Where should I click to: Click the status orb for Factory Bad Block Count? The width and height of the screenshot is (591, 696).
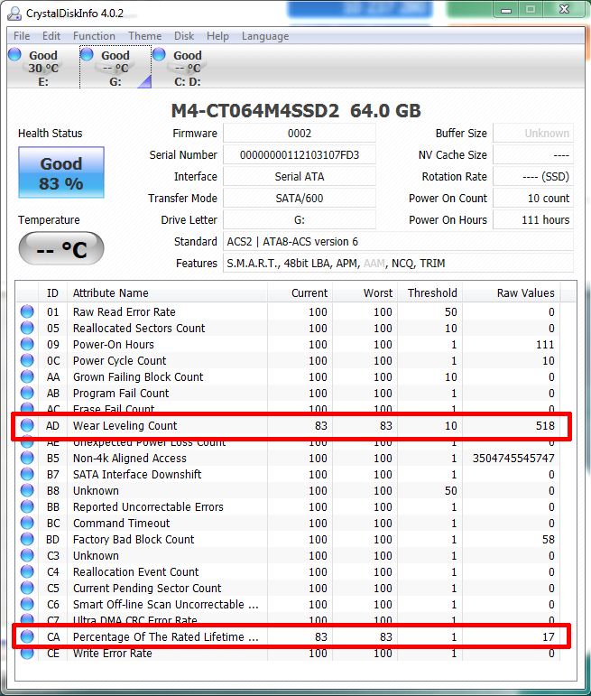click(27, 539)
